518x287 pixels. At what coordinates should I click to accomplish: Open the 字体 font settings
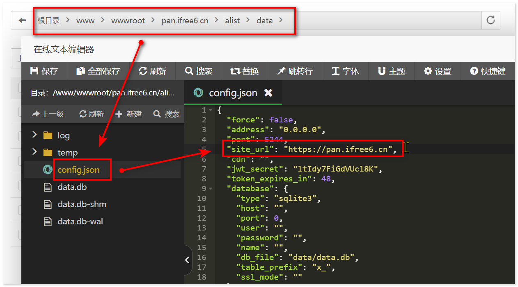pos(345,71)
